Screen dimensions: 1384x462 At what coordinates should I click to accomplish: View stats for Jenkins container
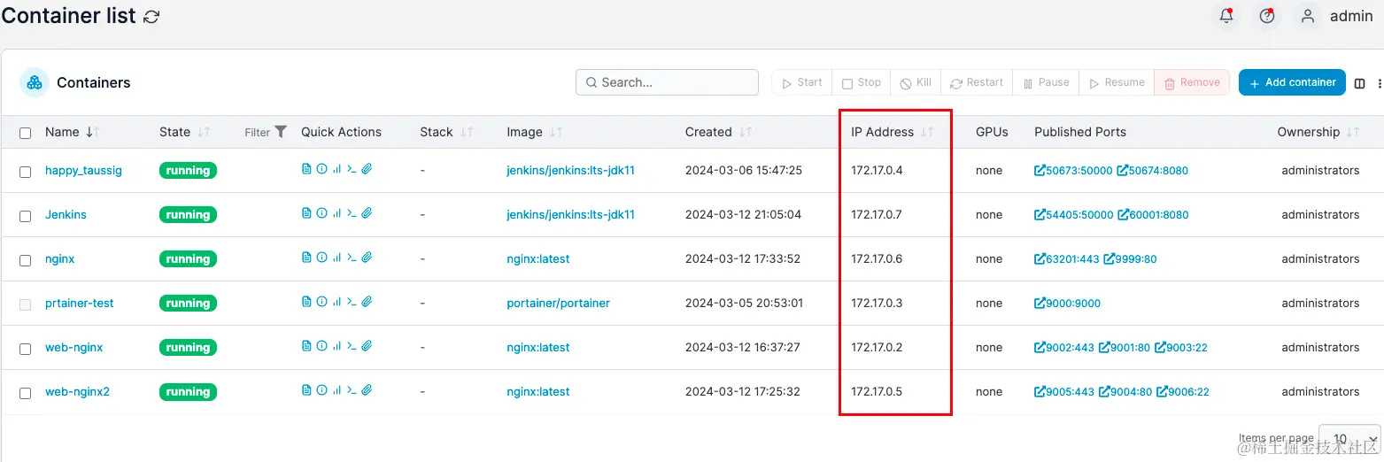pos(336,213)
